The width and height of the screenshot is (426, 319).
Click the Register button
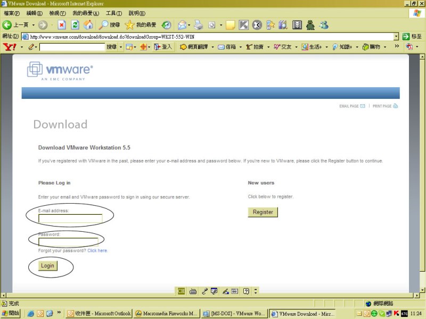pyautogui.click(x=263, y=212)
